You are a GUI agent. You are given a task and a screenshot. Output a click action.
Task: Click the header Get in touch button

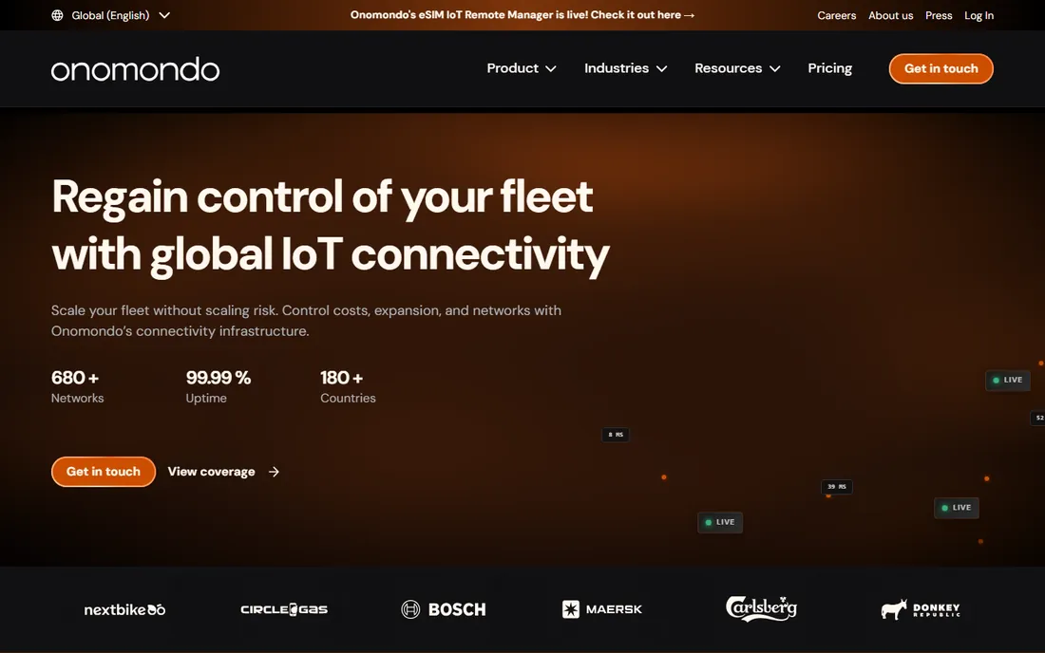(x=940, y=68)
